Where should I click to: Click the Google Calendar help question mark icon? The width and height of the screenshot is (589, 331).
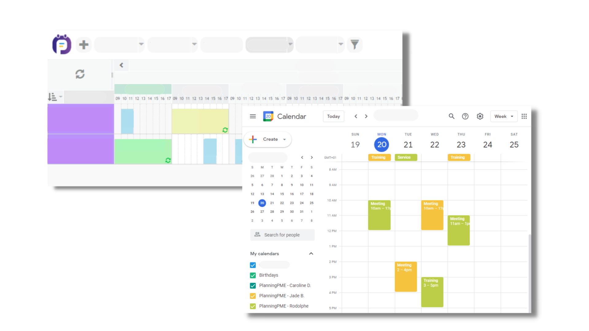point(465,116)
